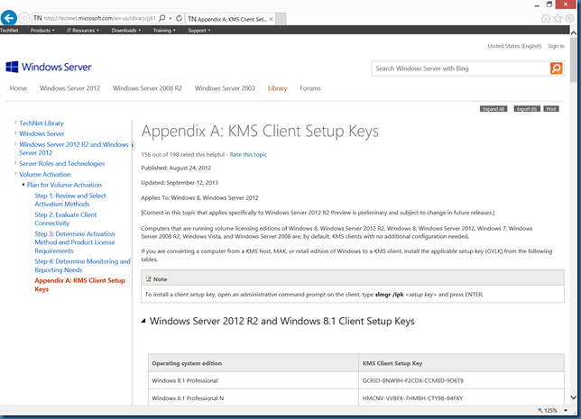The image size is (581, 419).
Task: Click page scrollbar down arrow
Action: click(x=573, y=398)
